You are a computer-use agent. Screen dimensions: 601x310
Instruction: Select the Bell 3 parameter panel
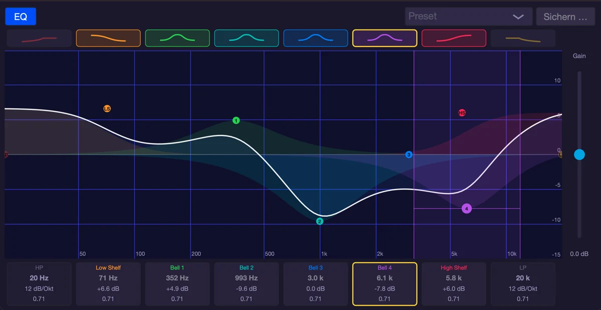point(316,283)
